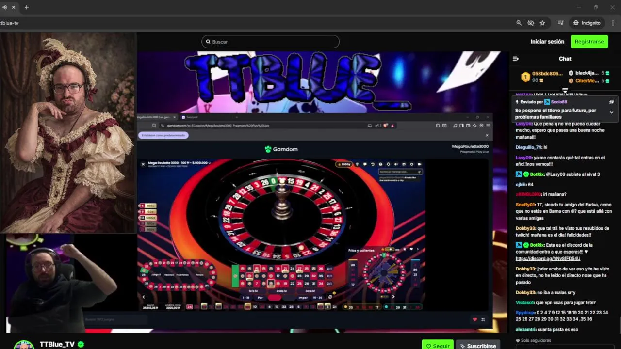Click the gold number 1 rank badge
Screen dimensions: 621x349
coord(525,77)
